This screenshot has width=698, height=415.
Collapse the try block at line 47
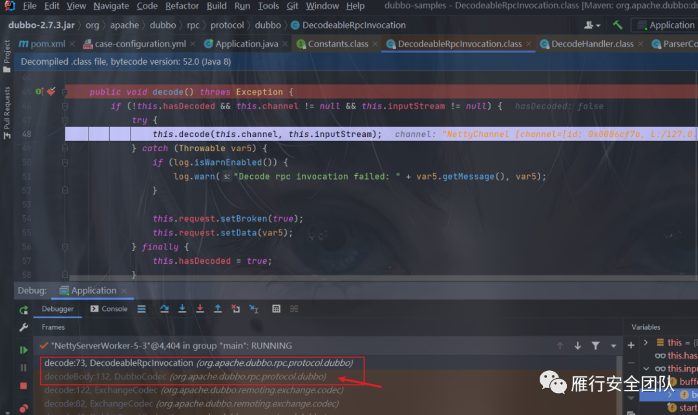(x=65, y=120)
